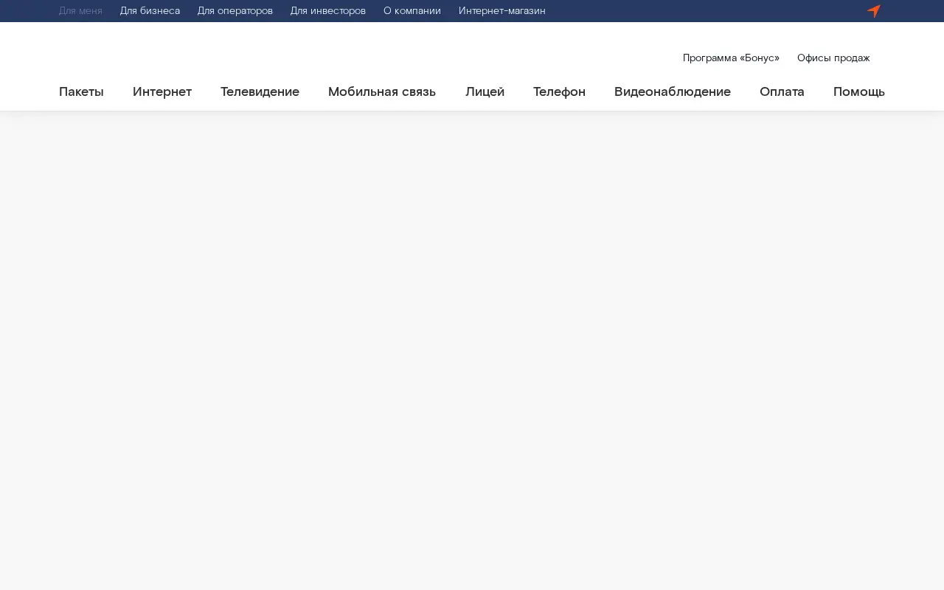The width and height of the screenshot is (944, 590).
Task: Open the 'Интернет-магазин' link
Action: (502, 11)
